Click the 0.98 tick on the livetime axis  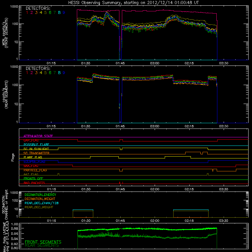[14, 228]
